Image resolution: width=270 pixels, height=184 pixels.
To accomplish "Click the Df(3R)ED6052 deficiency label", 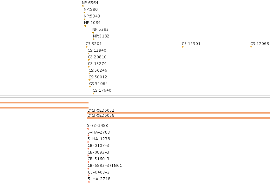I will 101,110.
